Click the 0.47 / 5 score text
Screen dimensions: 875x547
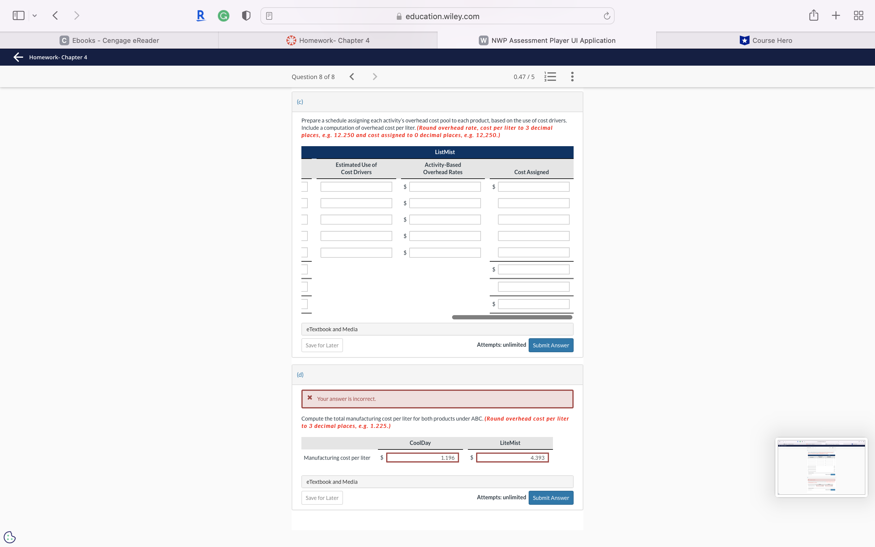(x=524, y=77)
